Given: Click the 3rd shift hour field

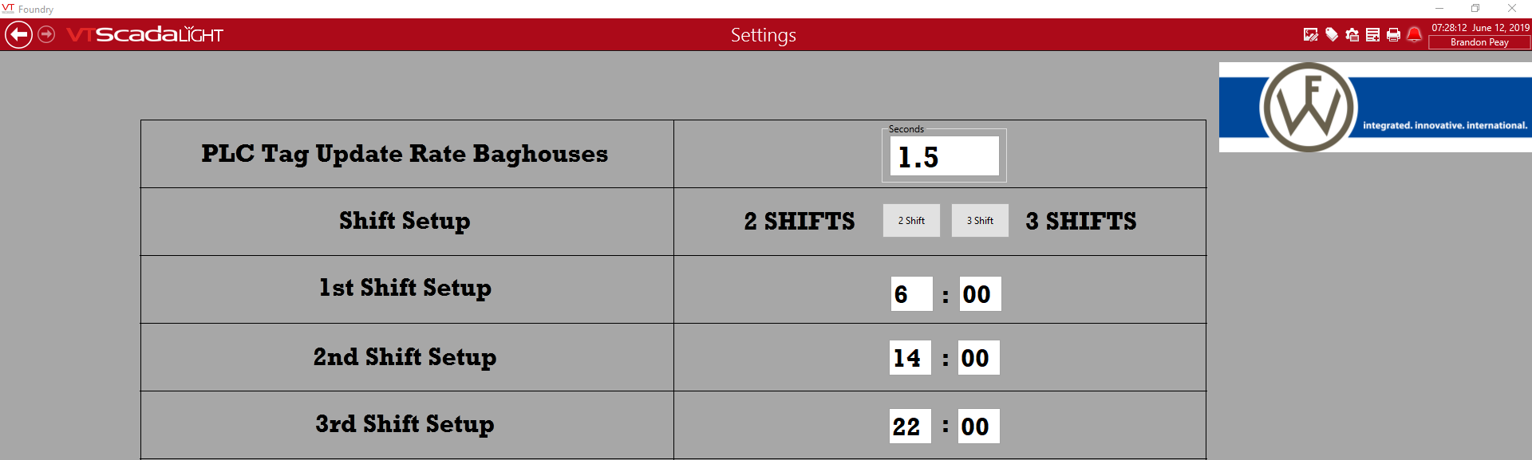Looking at the screenshot, I should pos(910,427).
